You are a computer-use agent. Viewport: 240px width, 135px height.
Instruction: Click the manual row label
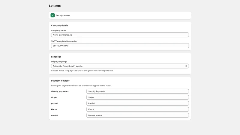click(55, 115)
